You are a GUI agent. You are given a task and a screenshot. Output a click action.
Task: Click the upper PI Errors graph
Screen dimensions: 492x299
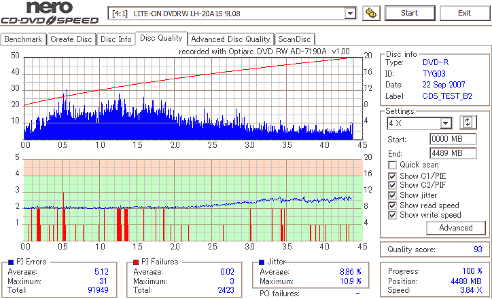point(193,98)
